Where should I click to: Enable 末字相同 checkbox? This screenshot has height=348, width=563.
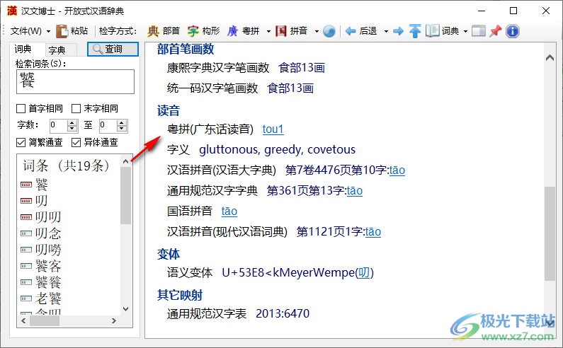click(x=76, y=108)
